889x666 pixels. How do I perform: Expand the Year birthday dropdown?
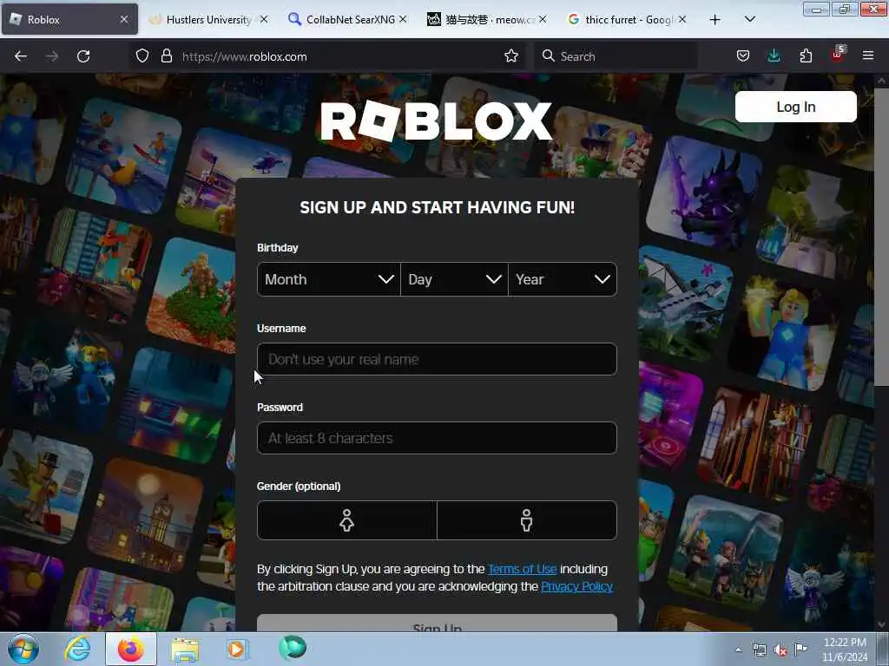563,279
